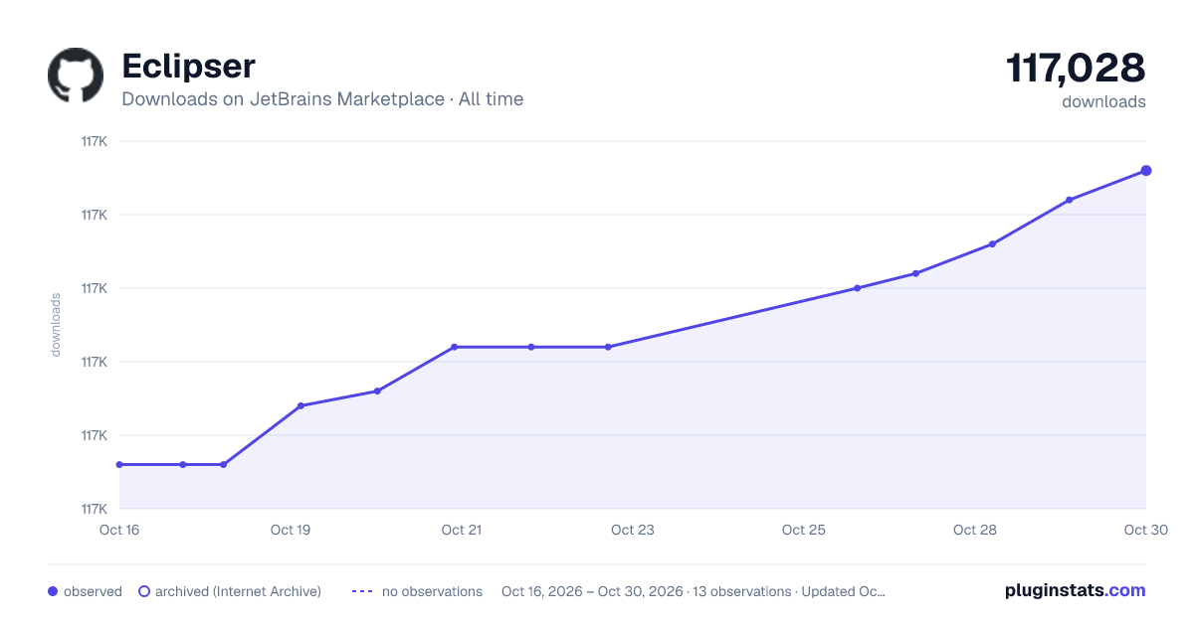Click the '117,028' total downloads figure
This screenshot has height=626, width=1194.
coord(1076,68)
